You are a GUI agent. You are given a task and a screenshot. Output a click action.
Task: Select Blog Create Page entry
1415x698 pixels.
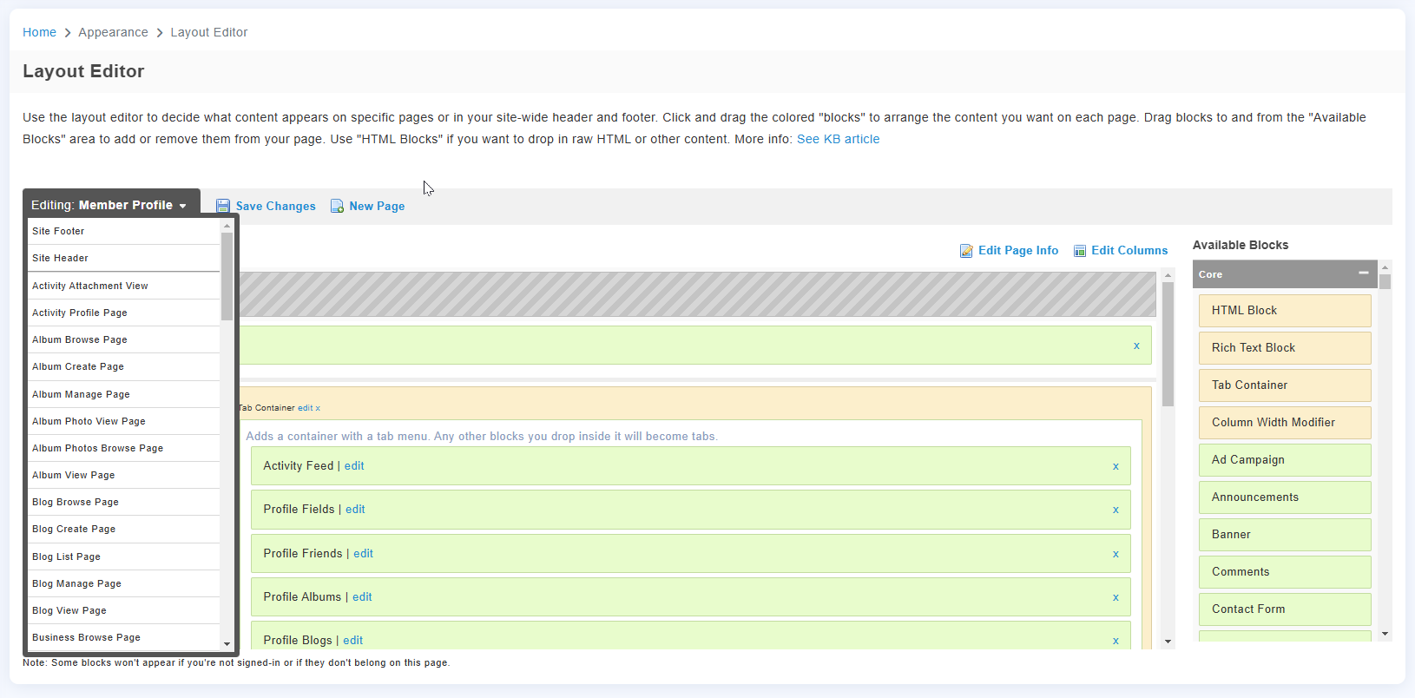123,529
